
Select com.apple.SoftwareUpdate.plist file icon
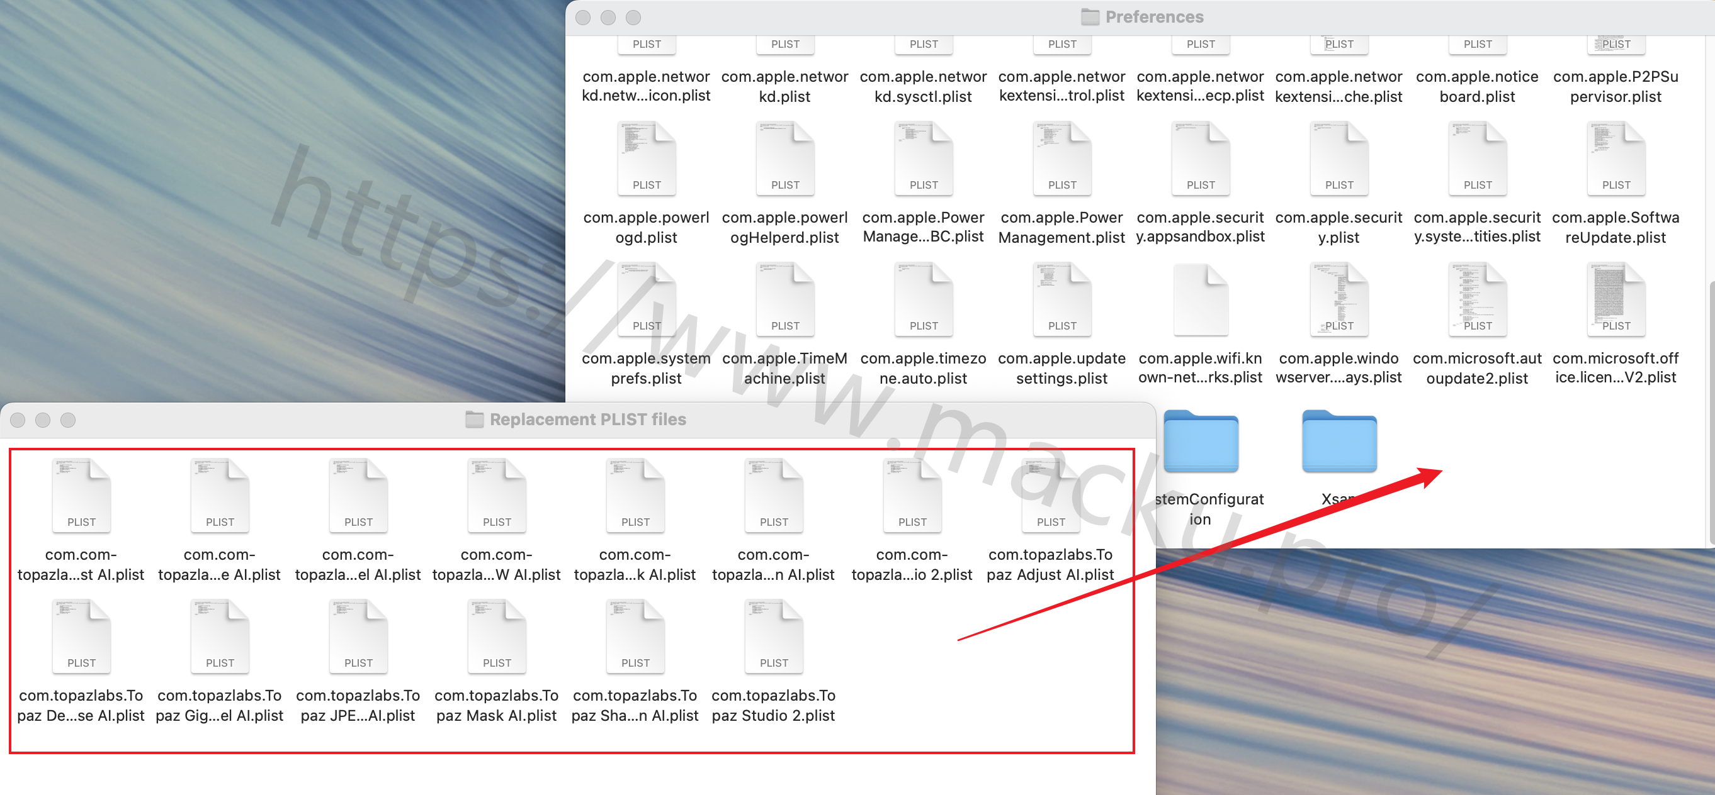(1616, 158)
